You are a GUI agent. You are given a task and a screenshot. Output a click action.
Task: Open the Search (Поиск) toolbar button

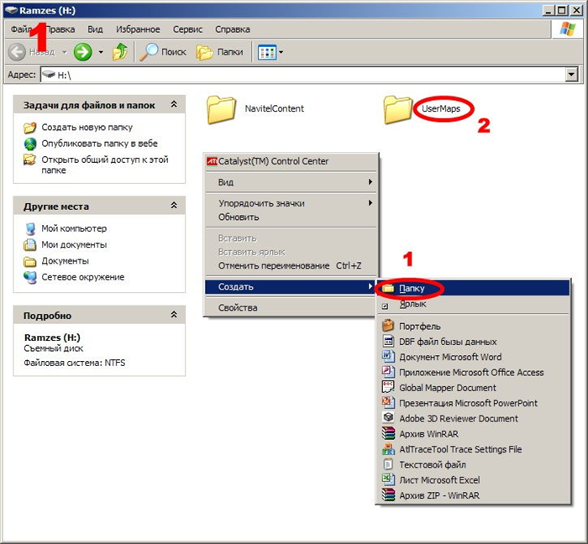pos(162,52)
